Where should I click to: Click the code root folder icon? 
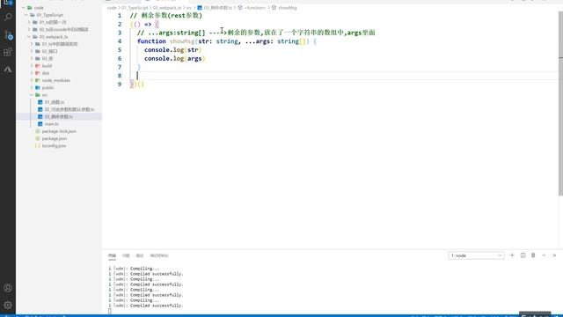(29, 8)
